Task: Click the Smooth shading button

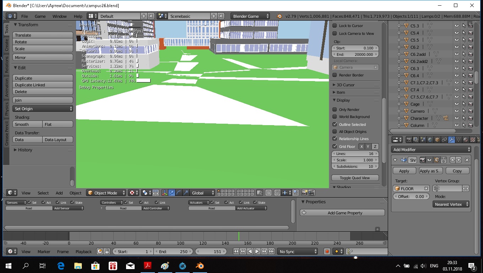Action: [28, 124]
